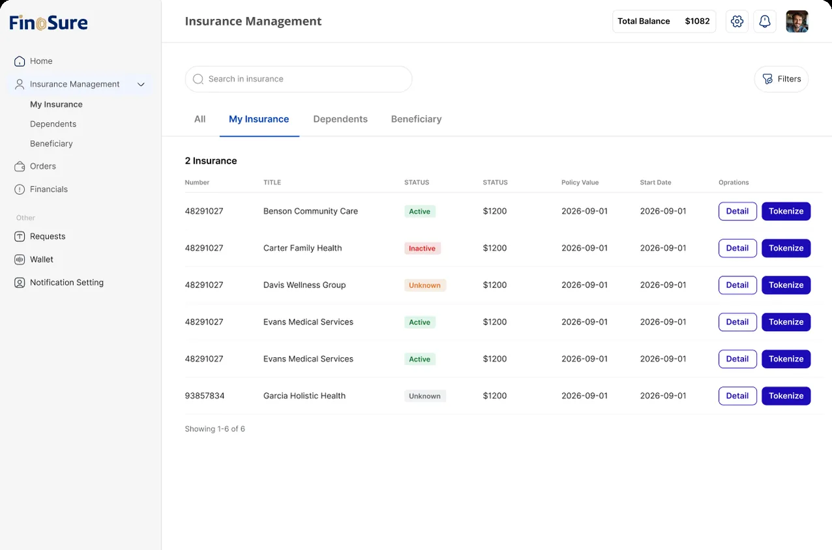Click the funnel icon in Filters

768,79
